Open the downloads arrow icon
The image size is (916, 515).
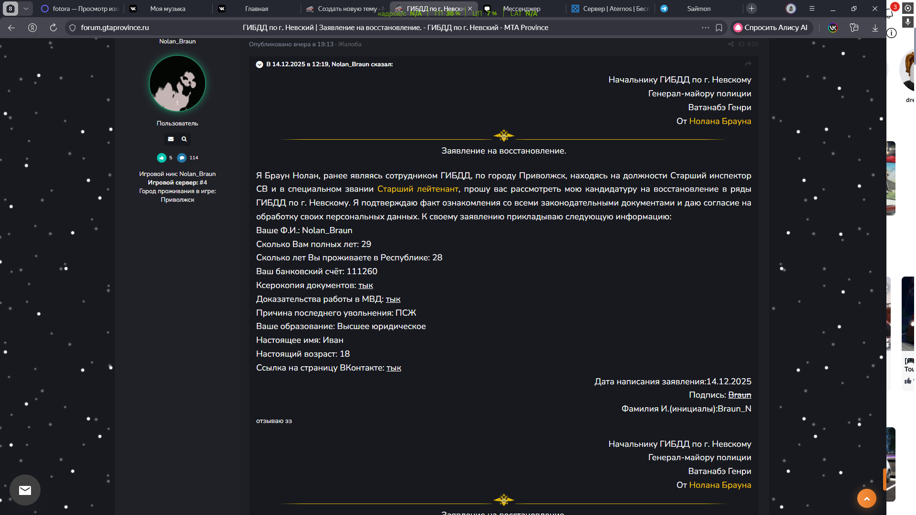coord(875,28)
